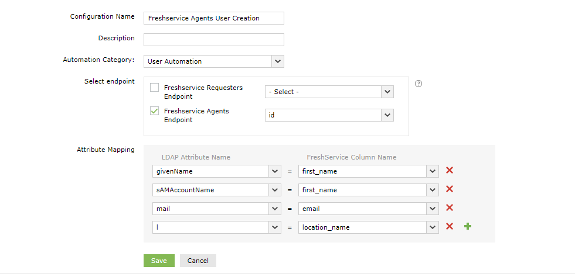The width and height of the screenshot is (575, 277).
Task: Delete the givenName mapping row
Action: pyautogui.click(x=450, y=171)
